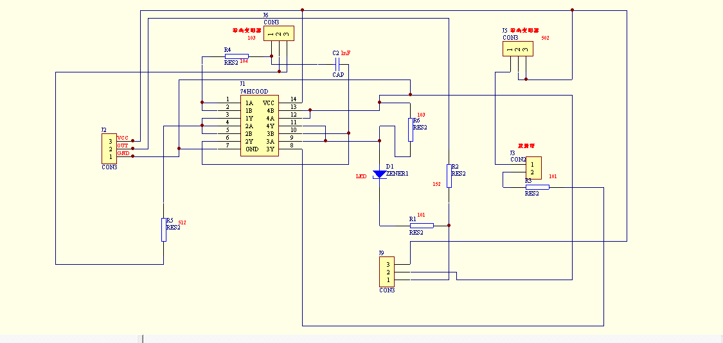
Task: Click the red '1nF' value of C2
Action: (x=345, y=53)
